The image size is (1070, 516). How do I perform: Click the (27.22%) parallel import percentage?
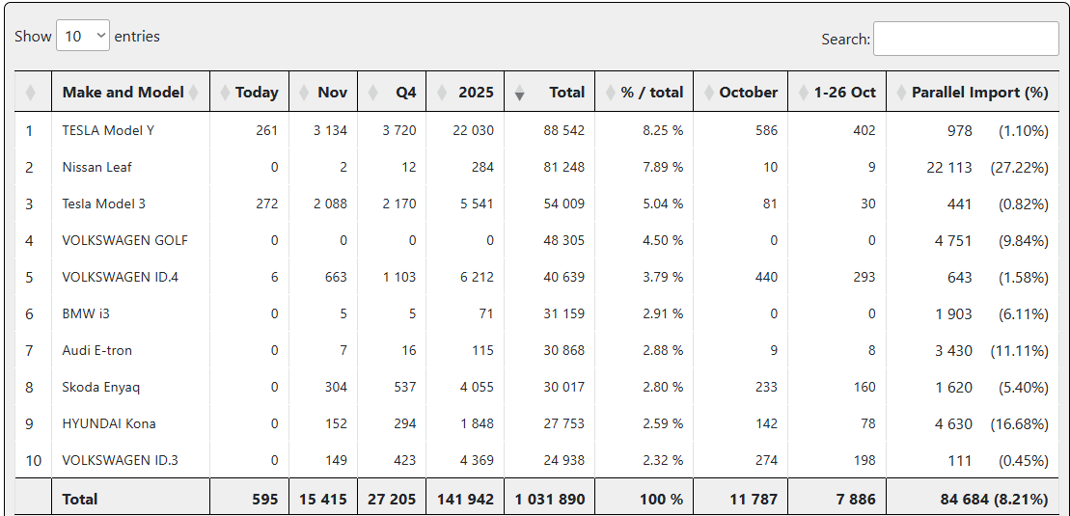(x=1020, y=167)
